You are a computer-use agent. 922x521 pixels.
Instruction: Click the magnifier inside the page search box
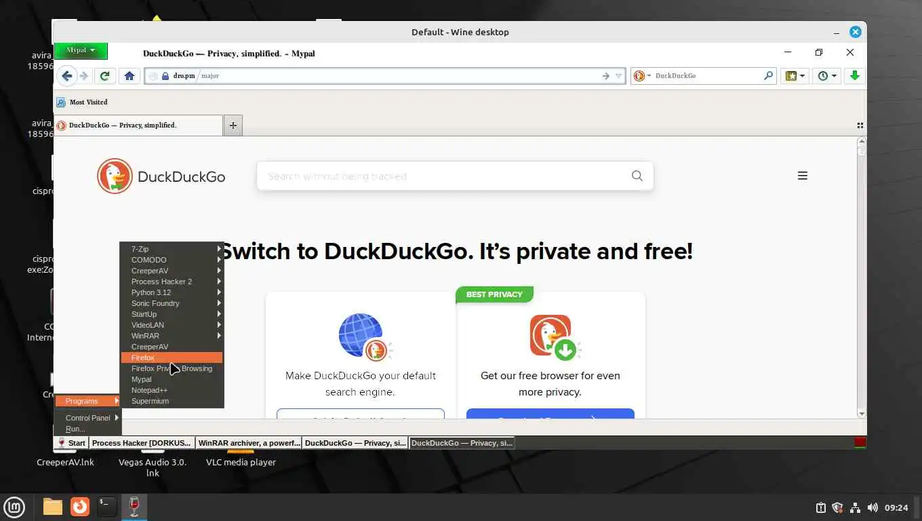pyautogui.click(x=637, y=176)
